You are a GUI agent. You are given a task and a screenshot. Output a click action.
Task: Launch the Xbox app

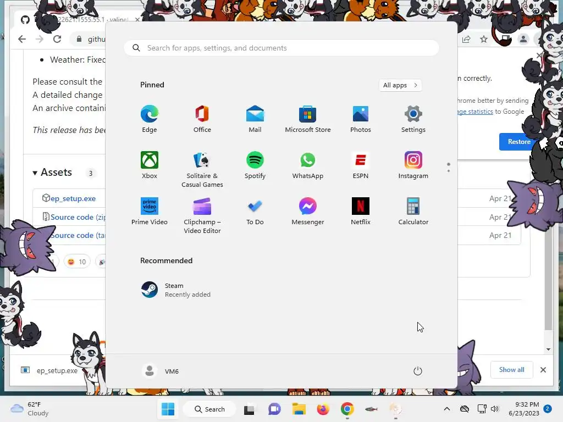pyautogui.click(x=150, y=165)
